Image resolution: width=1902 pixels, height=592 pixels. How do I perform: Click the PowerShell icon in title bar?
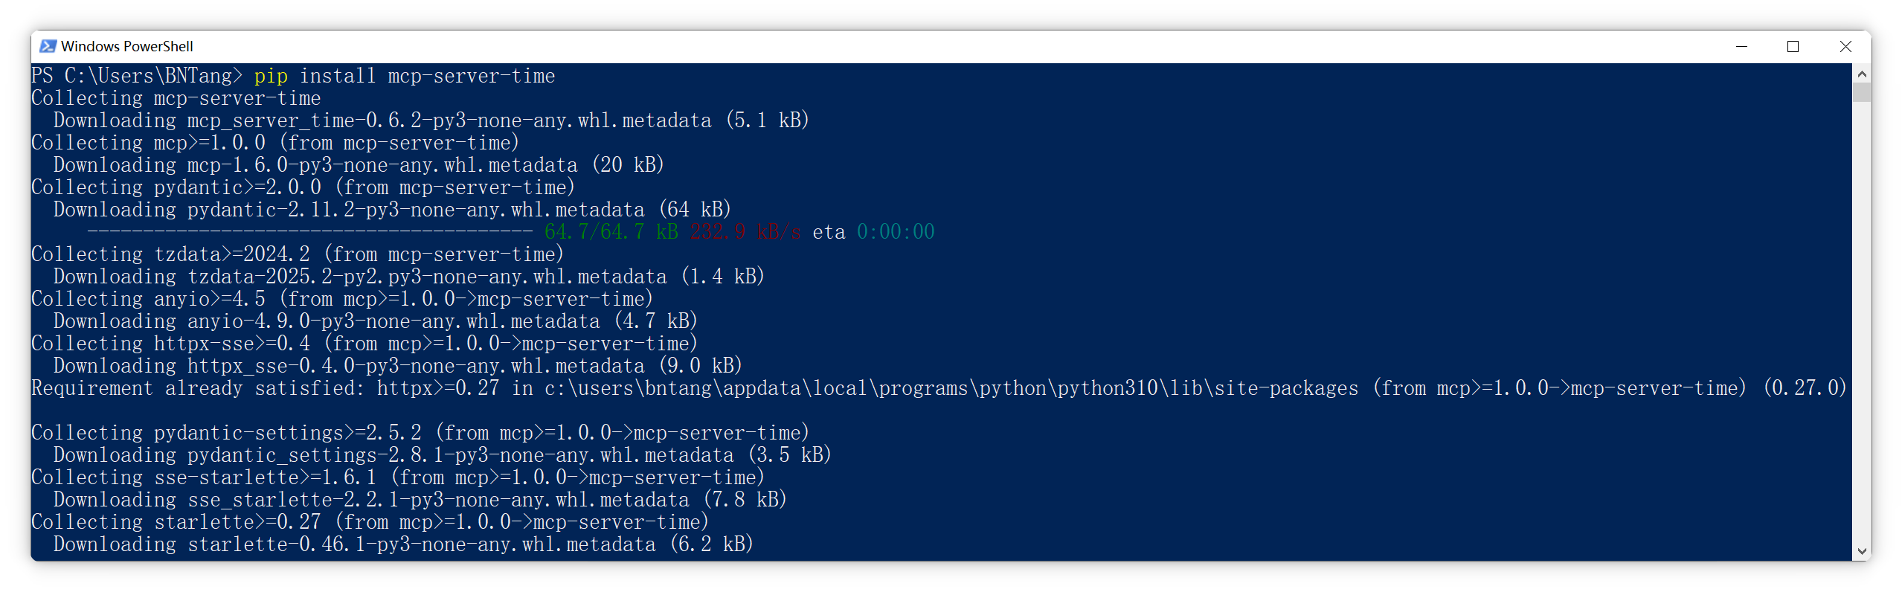48,46
